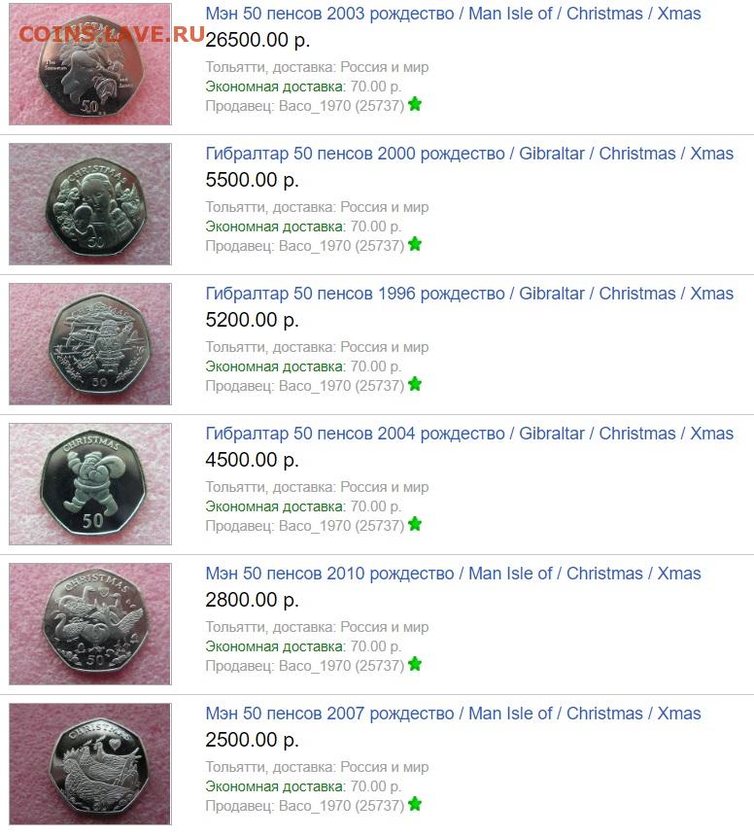Click Экономная доставка on the 2800.00 listing
The height and width of the screenshot is (837, 754).
pyautogui.click(x=275, y=646)
